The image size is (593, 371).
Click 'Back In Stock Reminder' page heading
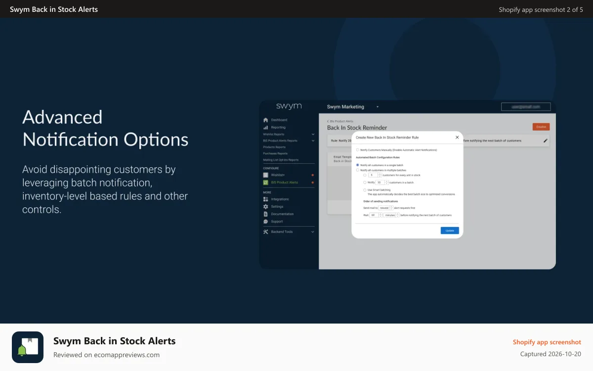pos(357,128)
